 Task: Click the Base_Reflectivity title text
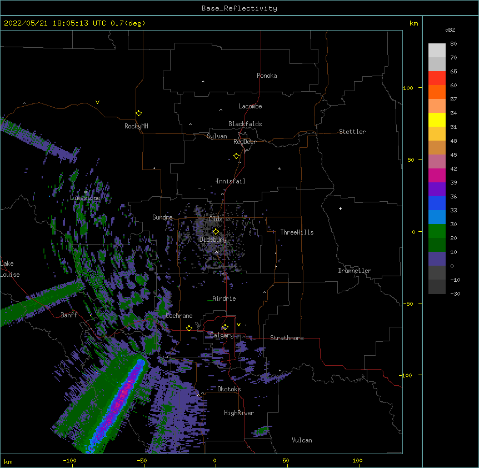239,8
